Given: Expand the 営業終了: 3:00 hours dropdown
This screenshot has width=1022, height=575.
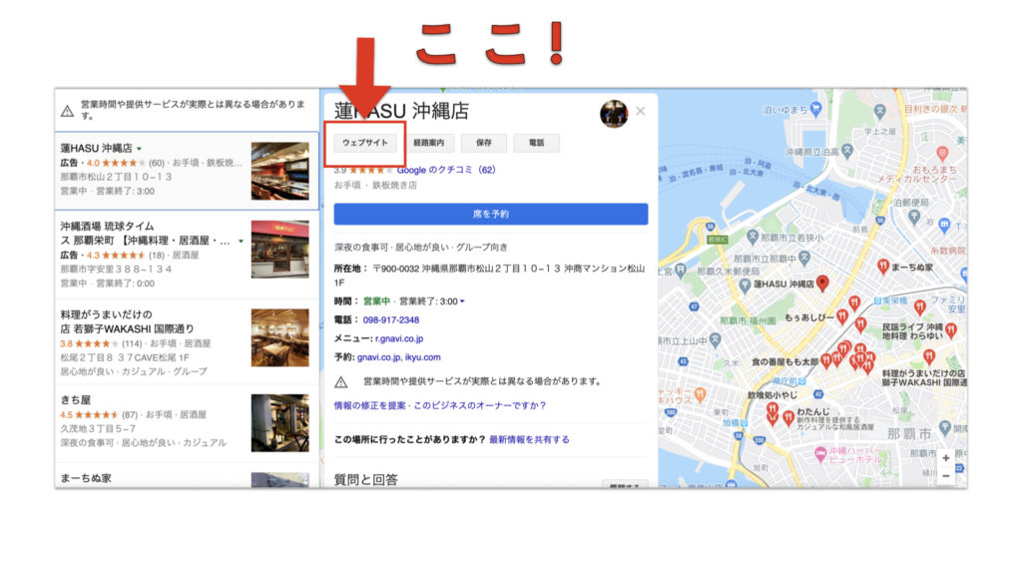Looking at the screenshot, I should point(462,301).
